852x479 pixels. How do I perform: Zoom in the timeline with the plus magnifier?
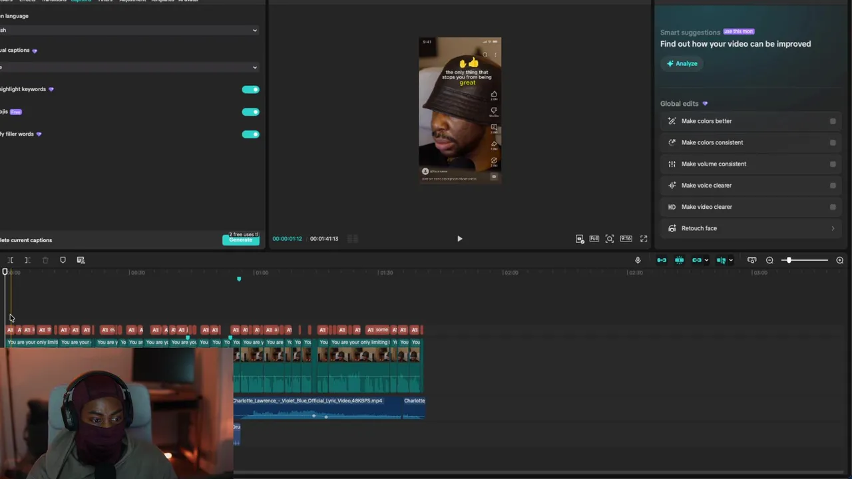839,260
